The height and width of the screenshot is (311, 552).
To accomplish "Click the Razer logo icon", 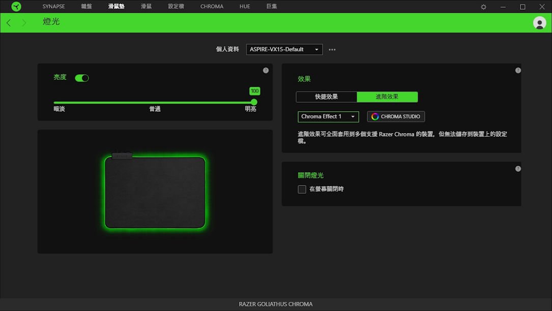I will click(16, 6).
